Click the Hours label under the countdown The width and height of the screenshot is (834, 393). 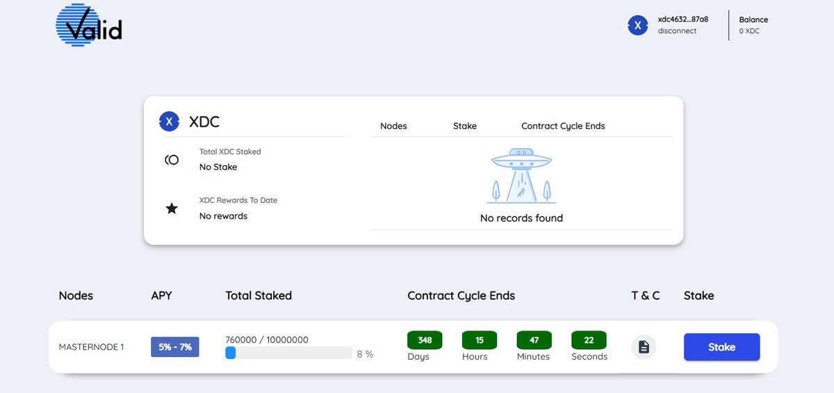coord(475,357)
